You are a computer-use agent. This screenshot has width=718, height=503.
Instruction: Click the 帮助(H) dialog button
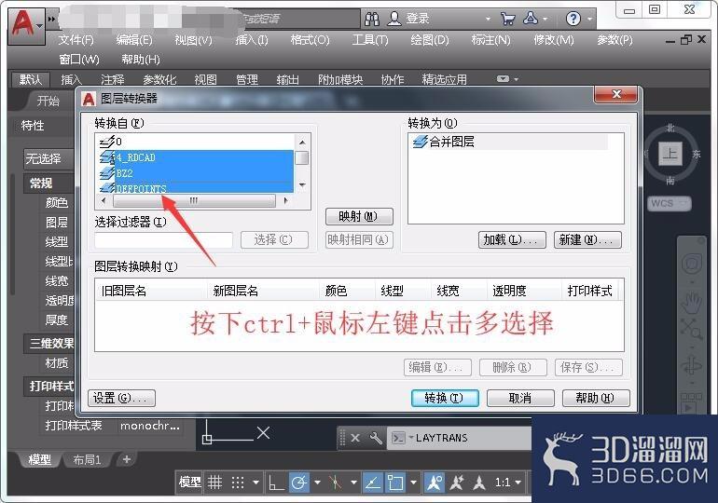[x=596, y=398]
